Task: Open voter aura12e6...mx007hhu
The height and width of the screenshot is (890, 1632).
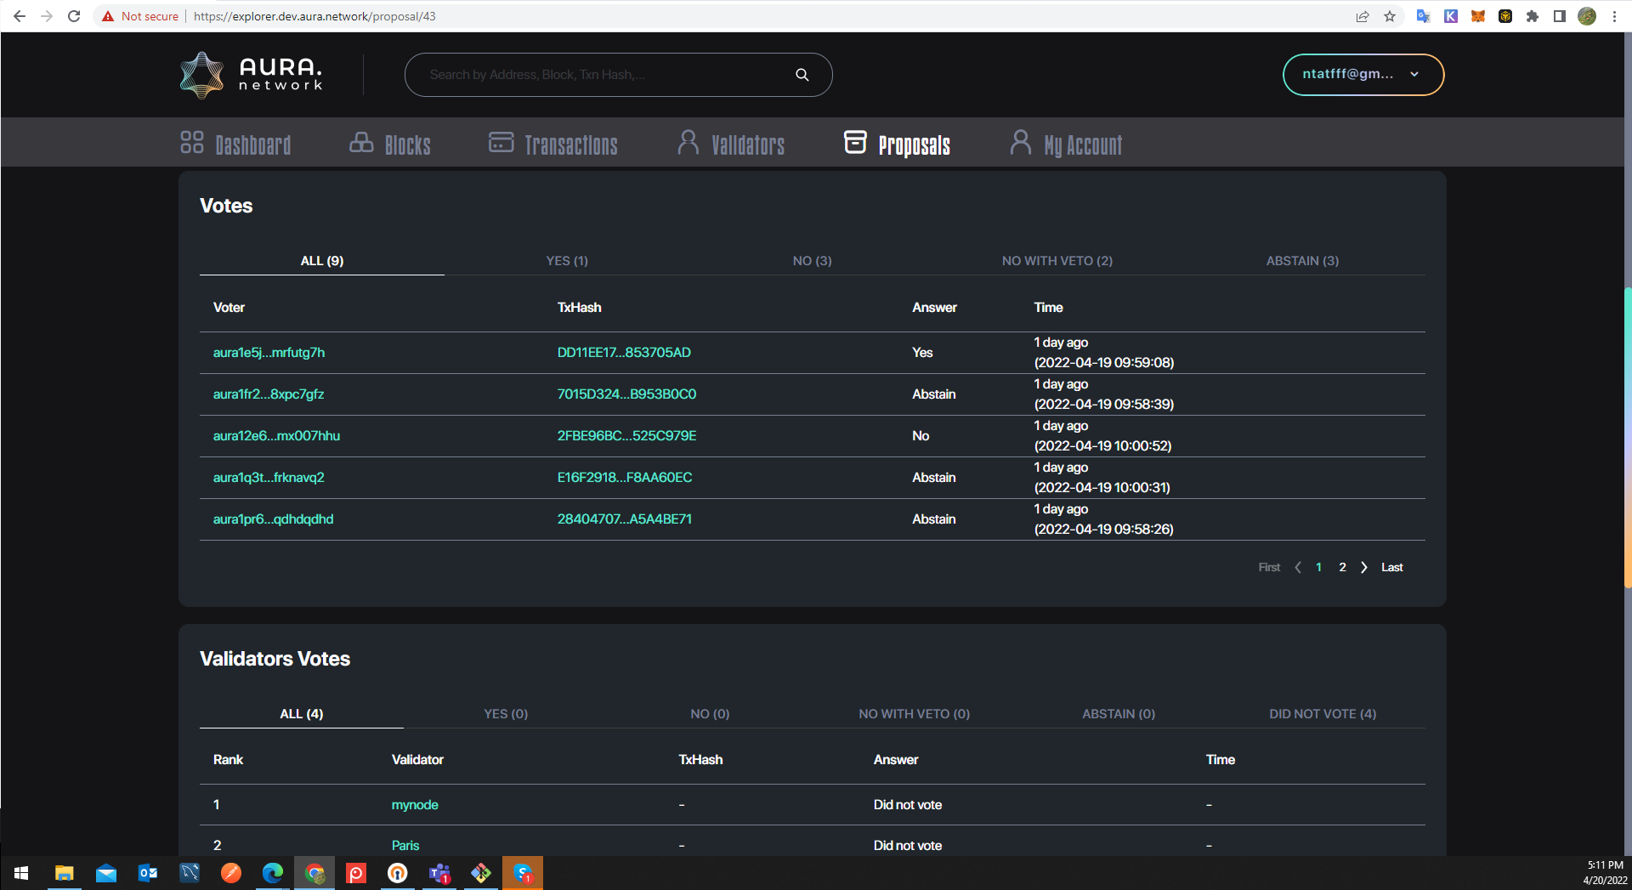Action: [x=276, y=436]
